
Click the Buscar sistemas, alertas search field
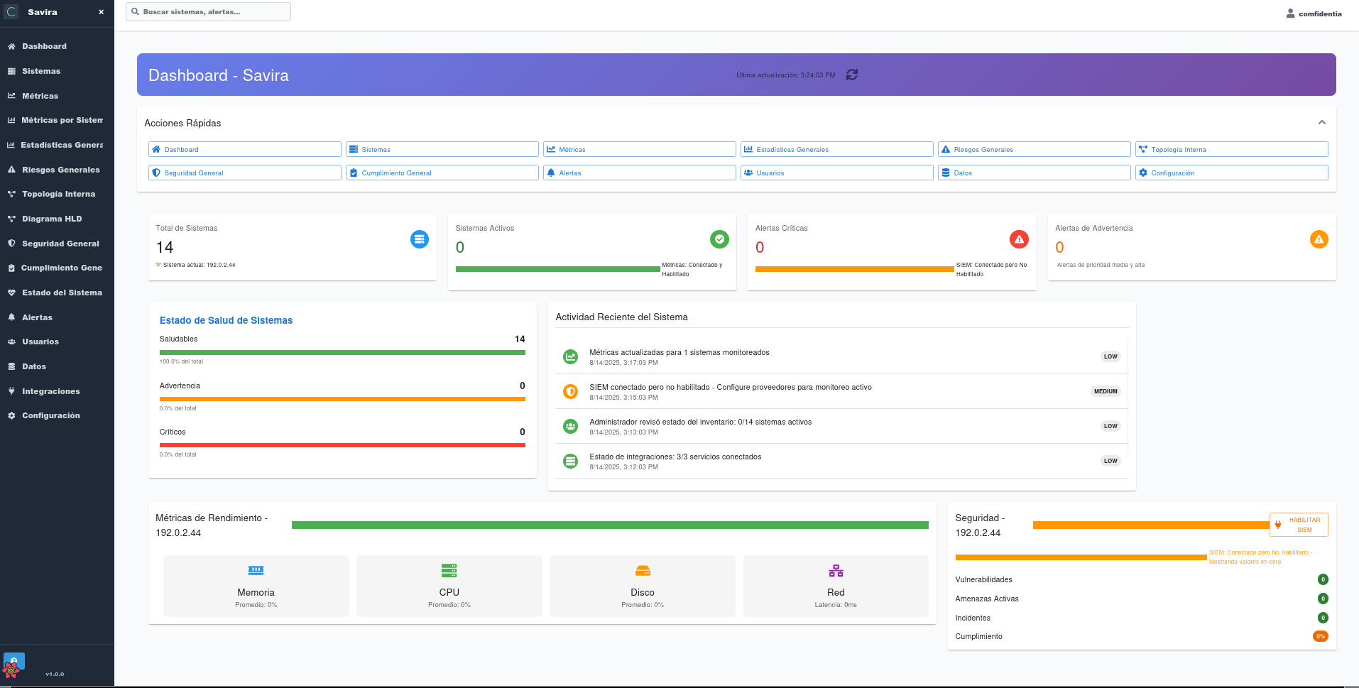click(x=207, y=11)
